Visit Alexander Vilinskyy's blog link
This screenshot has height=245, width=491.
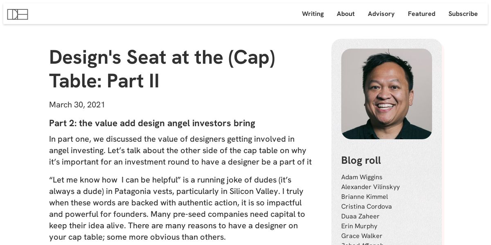[370, 187]
